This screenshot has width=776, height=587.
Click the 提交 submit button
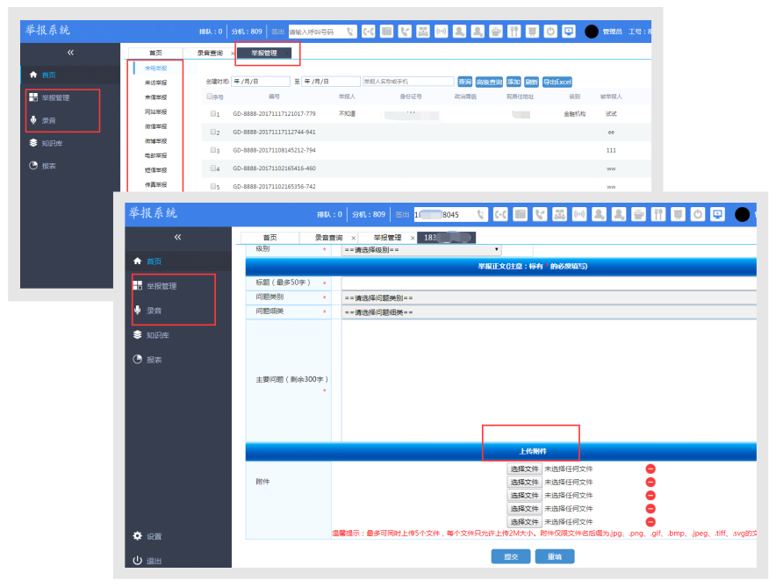pyautogui.click(x=511, y=556)
